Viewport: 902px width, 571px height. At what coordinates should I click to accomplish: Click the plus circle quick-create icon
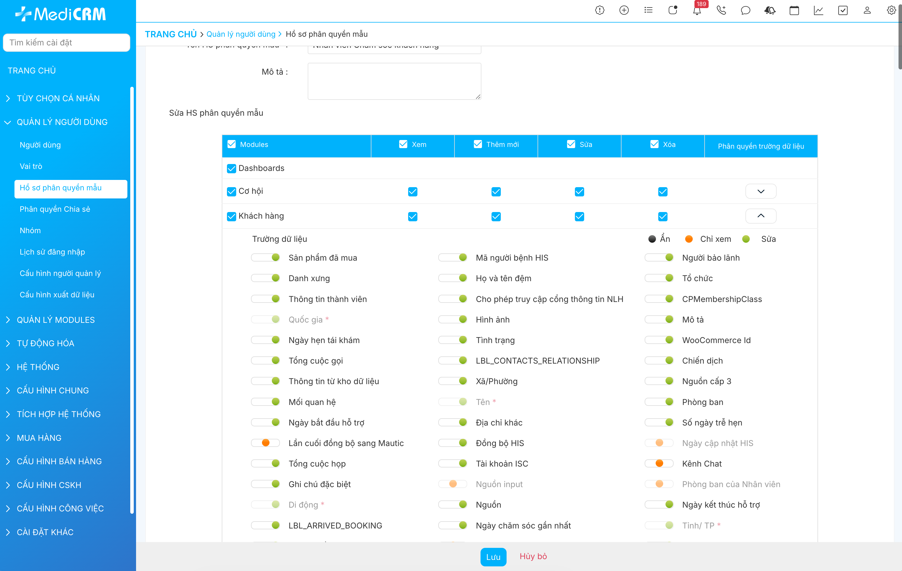click(x=624, y=10)
